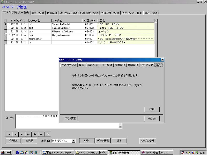The image size is (207, 155).
Task: Delete record with minus button
Action: click(x=41, y=134)
